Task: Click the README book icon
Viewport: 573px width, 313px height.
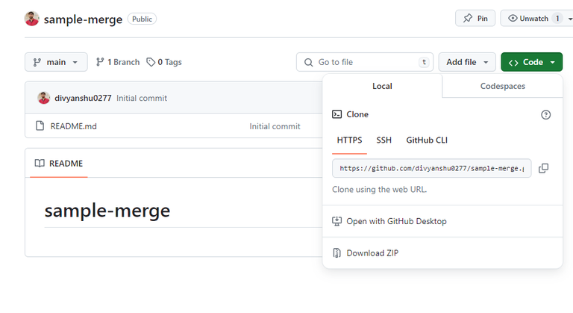Action: coord(40,164)
